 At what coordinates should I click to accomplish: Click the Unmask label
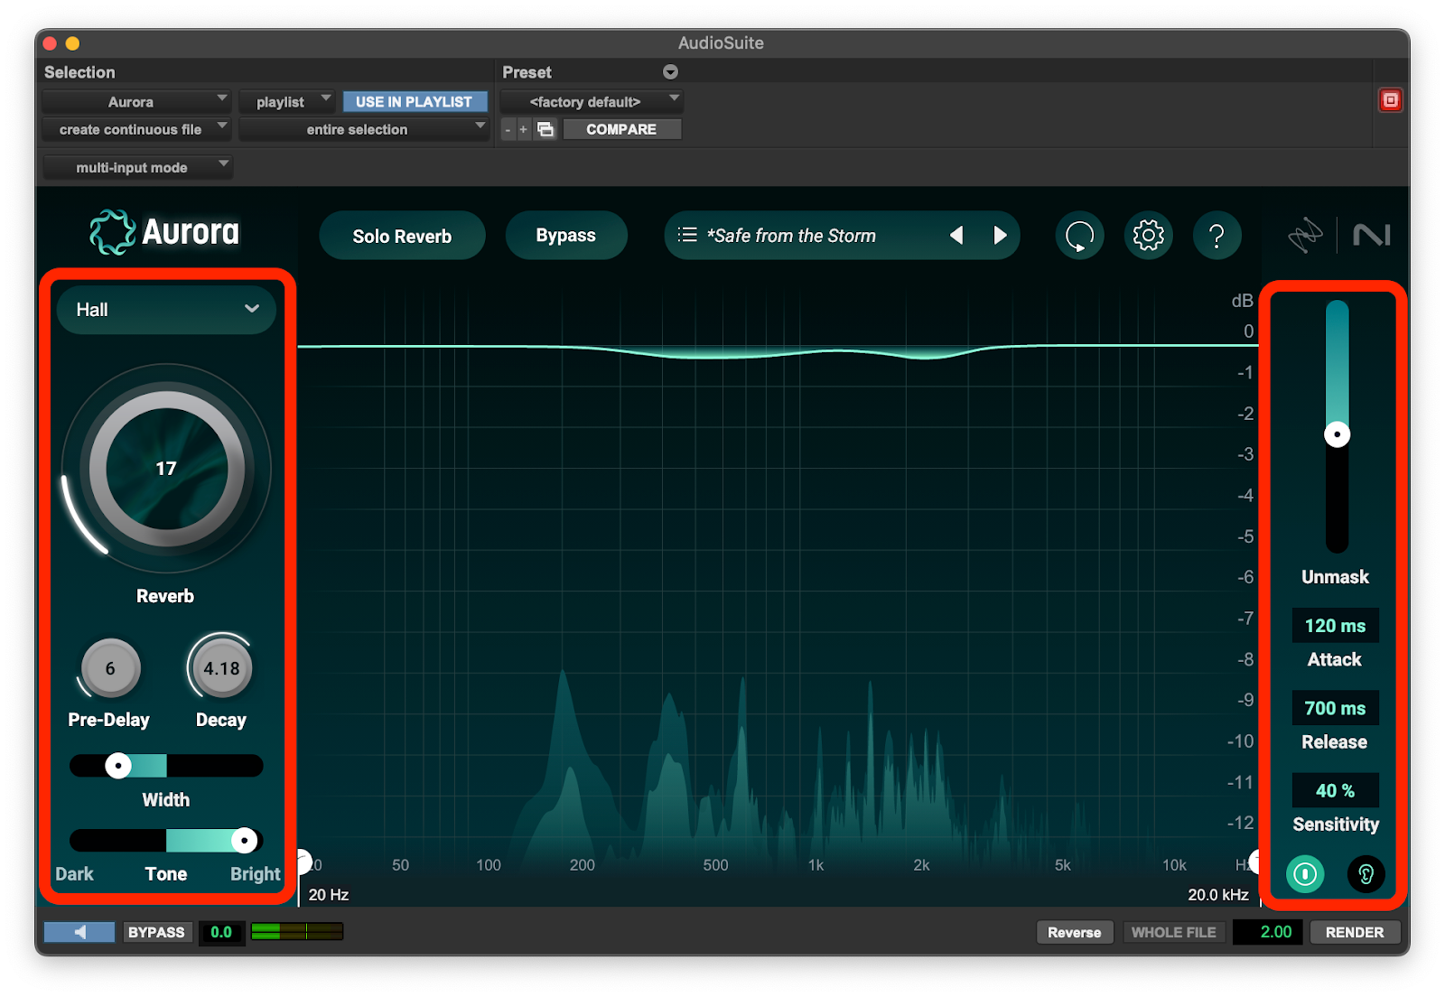[1336, 577]
